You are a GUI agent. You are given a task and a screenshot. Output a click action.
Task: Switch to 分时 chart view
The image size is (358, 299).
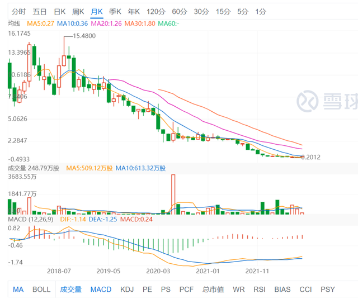pyautogui.click(x=18, y=11)
